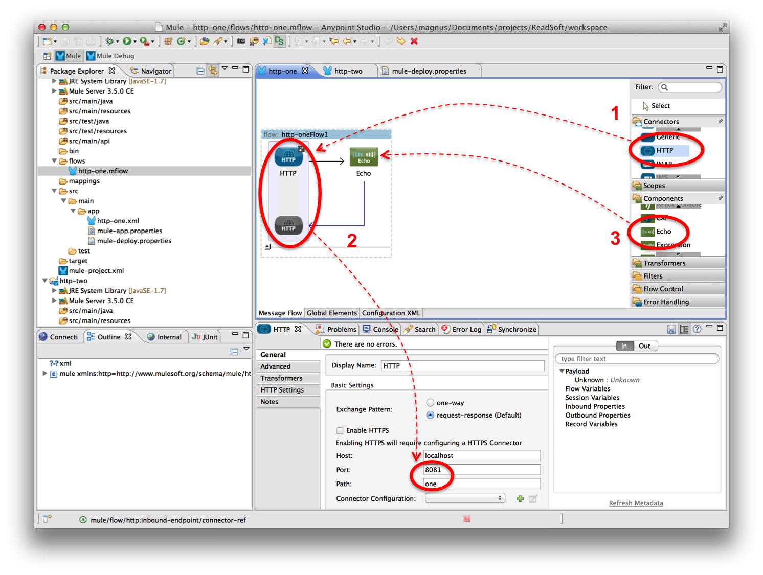Click the red X toolbar icon
The image size is (763, 575).
point(414,41)
